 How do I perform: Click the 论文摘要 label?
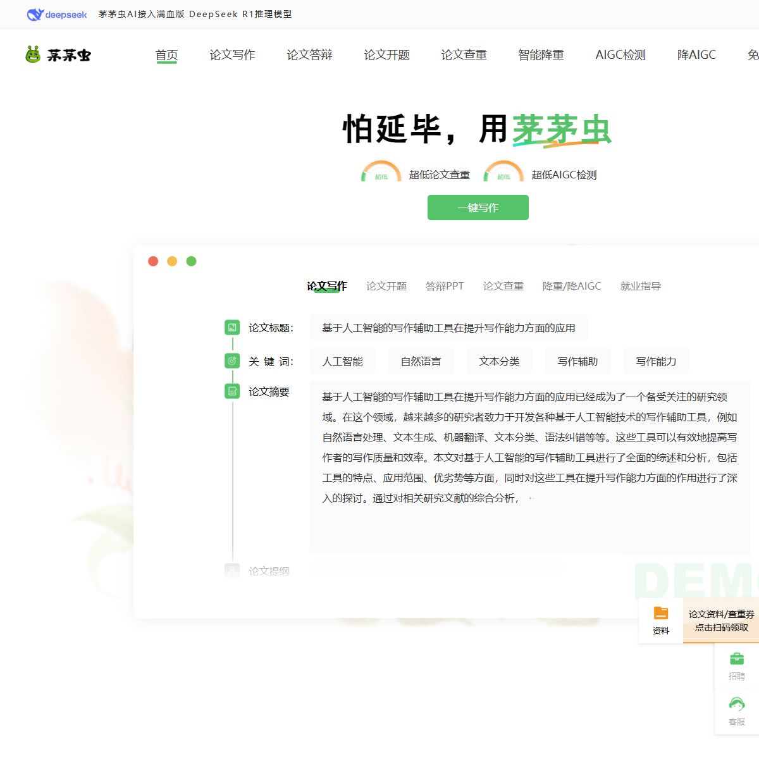point(269,392)
